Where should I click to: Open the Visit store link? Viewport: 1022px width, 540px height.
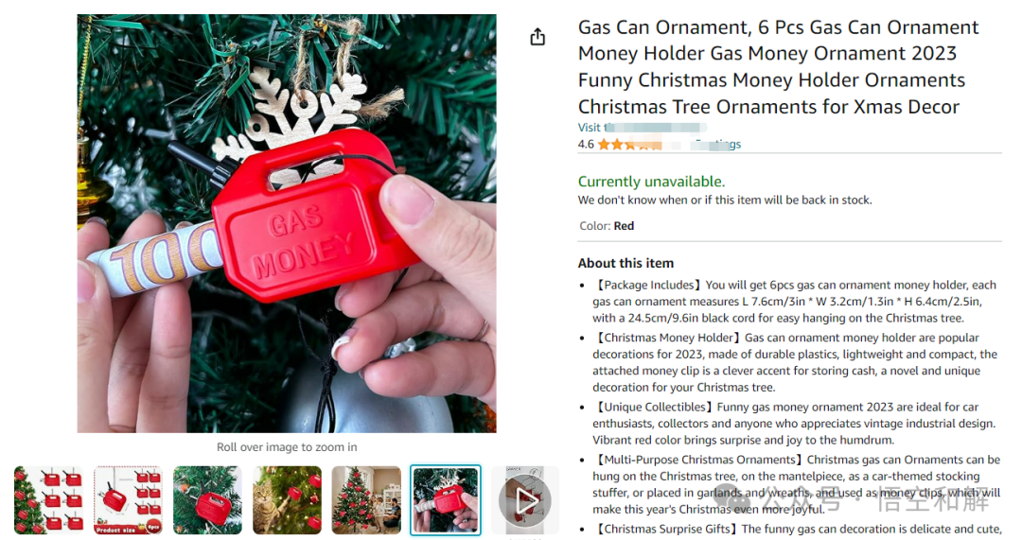tap(642, 128)
